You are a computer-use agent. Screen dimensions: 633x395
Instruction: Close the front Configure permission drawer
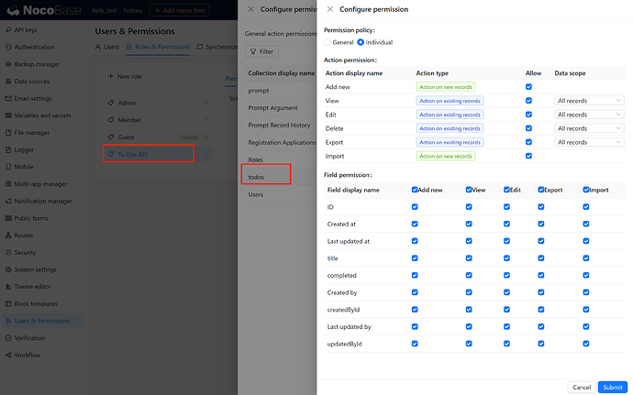[330, 9]
